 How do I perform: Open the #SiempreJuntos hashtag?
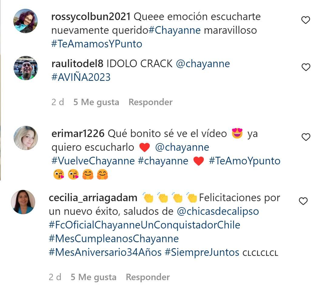(x=202, y=252)
